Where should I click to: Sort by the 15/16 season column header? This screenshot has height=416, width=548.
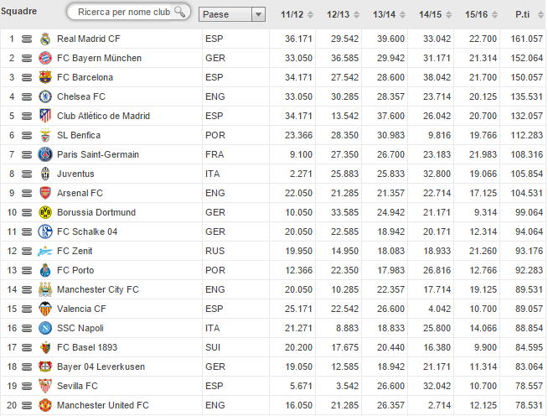pyautogui.click(x=478, y=16)
